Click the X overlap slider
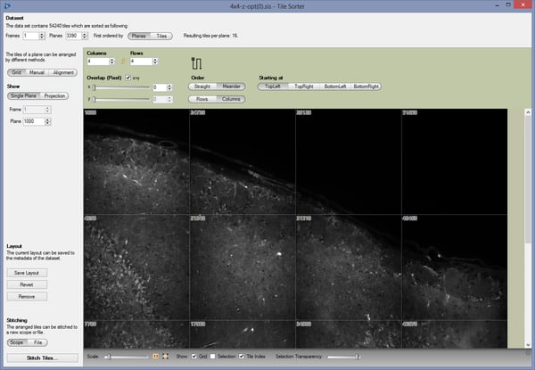This screenshot has width=535, height=370. click(120, 87)
